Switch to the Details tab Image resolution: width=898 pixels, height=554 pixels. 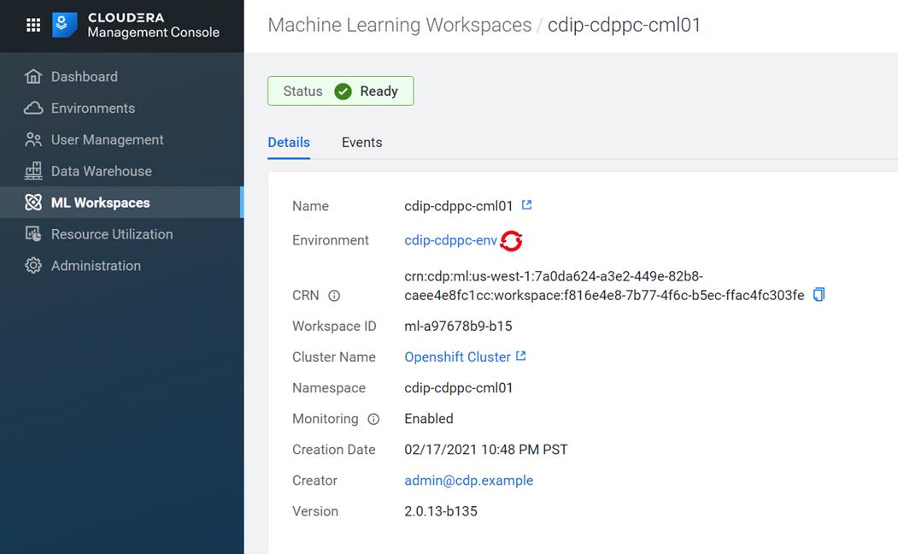289,142
